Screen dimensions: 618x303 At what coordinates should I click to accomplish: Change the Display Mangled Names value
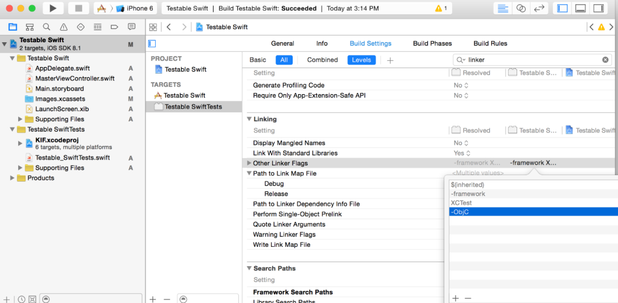coord(460,143)
